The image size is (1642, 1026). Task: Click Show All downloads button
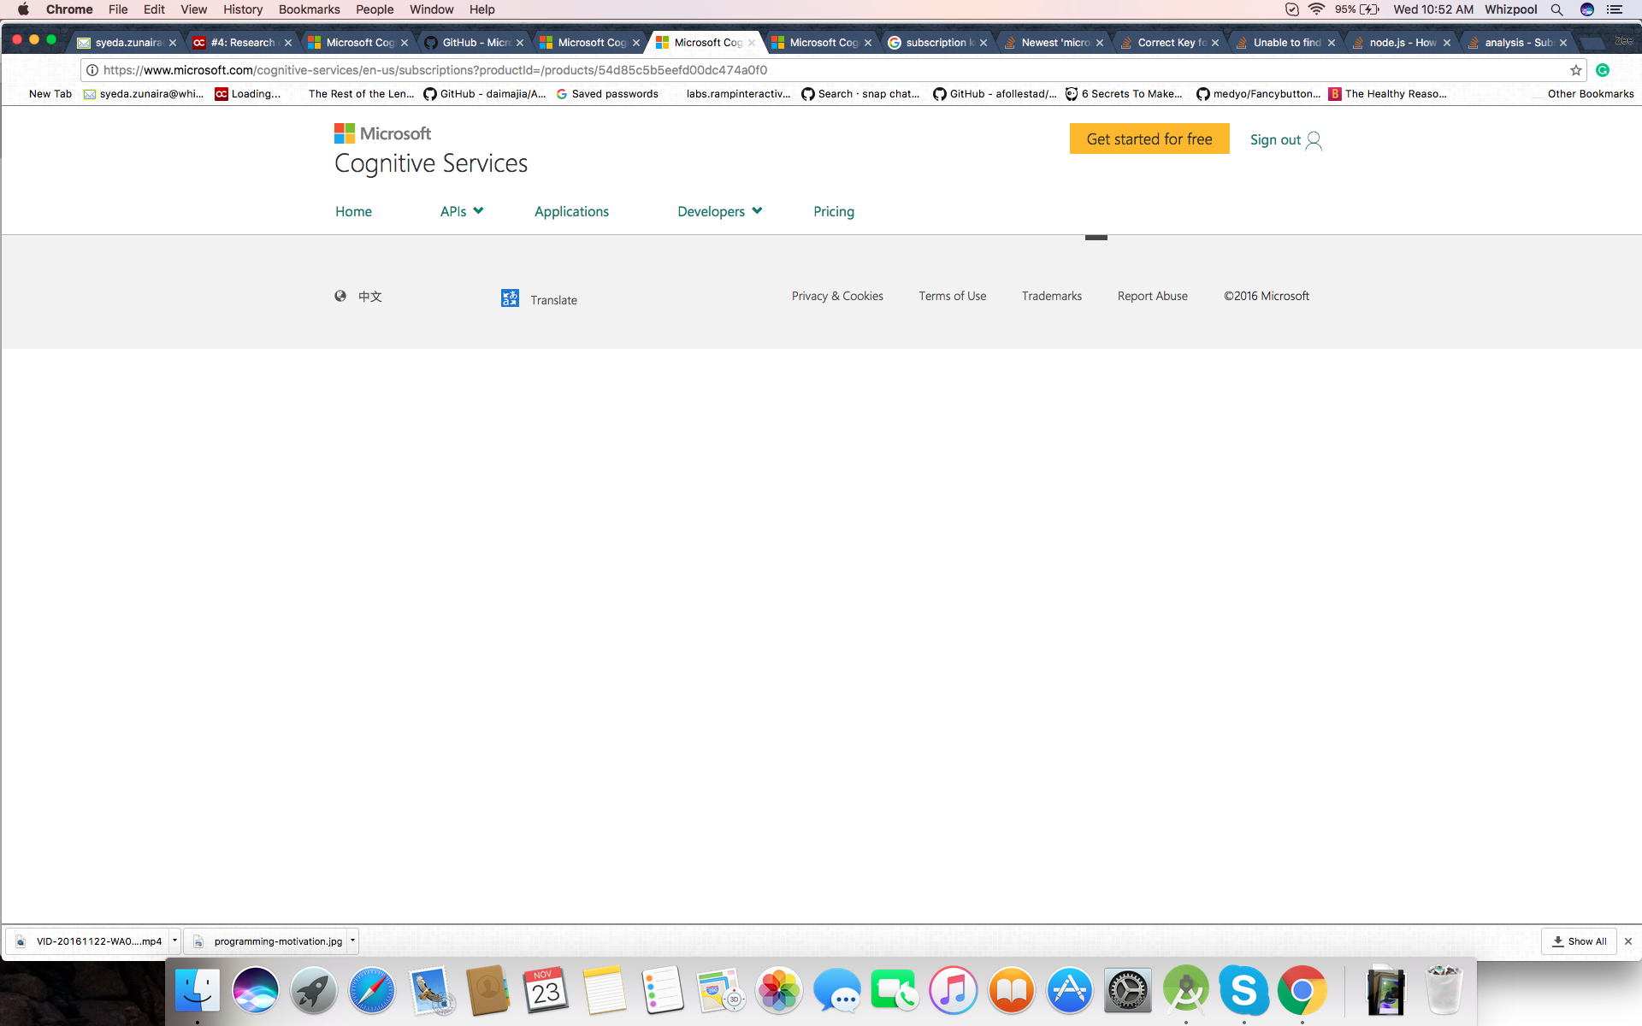[1579, 940]
